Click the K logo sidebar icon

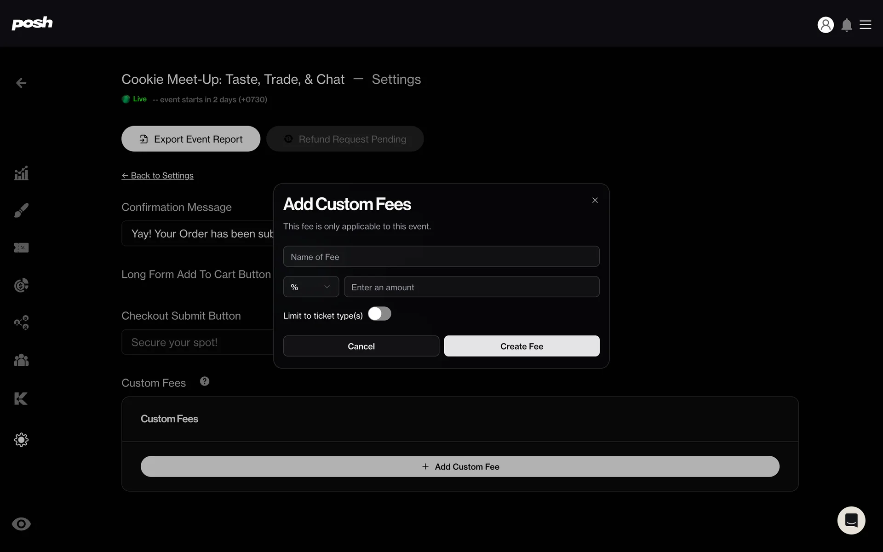(x=21, y=398)
